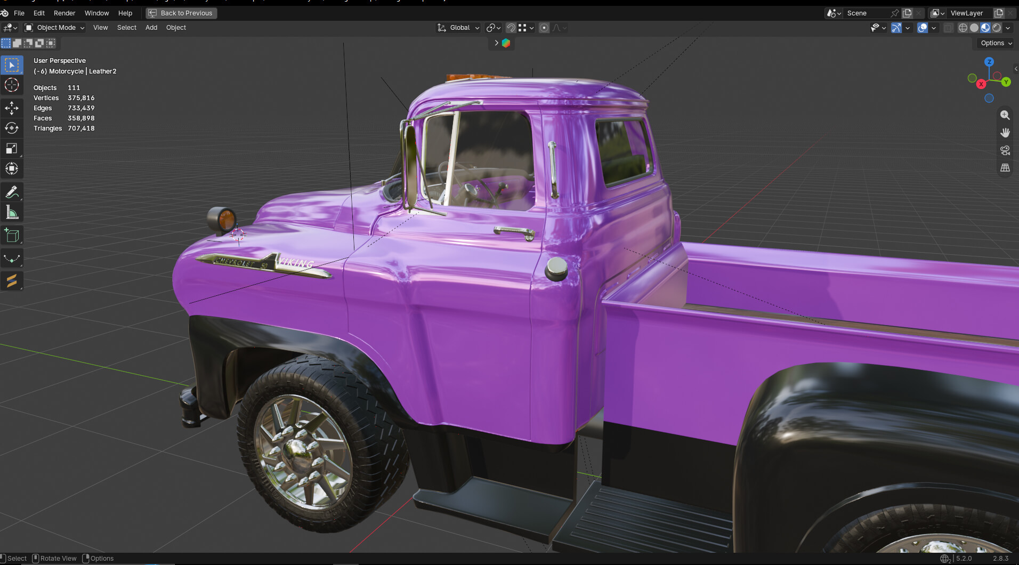Toggle the camera view icon

(1005, 150)
